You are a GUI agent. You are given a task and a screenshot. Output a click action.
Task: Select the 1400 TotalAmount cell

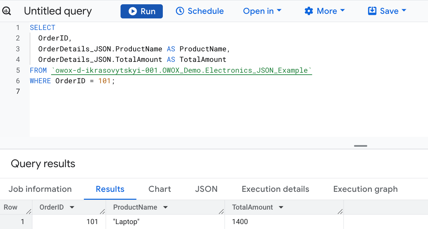tap(284, 222)
